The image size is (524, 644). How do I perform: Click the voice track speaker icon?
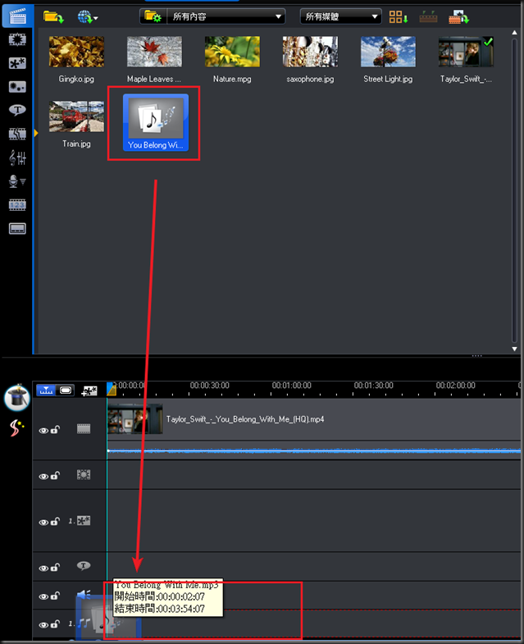pos(84,594)
